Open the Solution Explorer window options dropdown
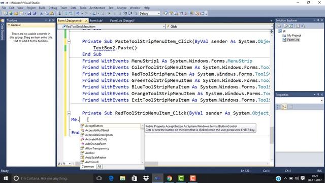Viewport: 325px width, 183px height. pos(314,20)
